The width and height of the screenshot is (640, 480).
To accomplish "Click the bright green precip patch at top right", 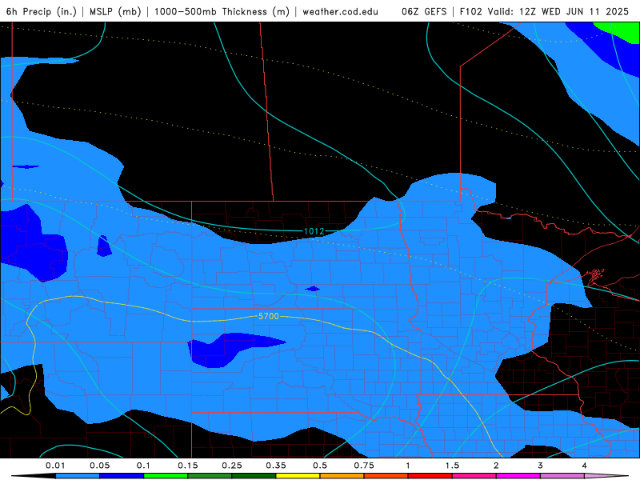I will pyautogui.click(x=622, y=30).
